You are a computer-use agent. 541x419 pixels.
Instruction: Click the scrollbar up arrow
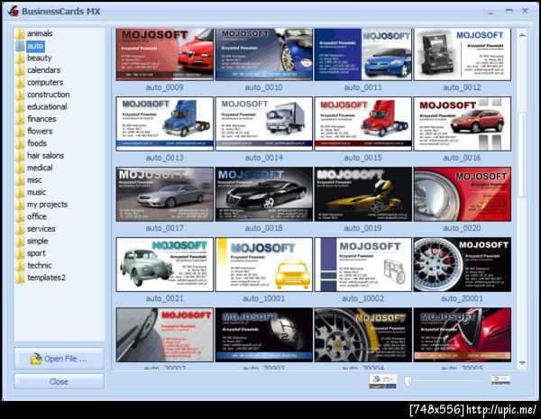coord(522,34)
